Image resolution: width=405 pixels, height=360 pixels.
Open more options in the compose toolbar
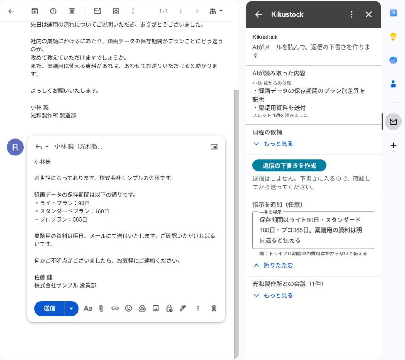198,308
